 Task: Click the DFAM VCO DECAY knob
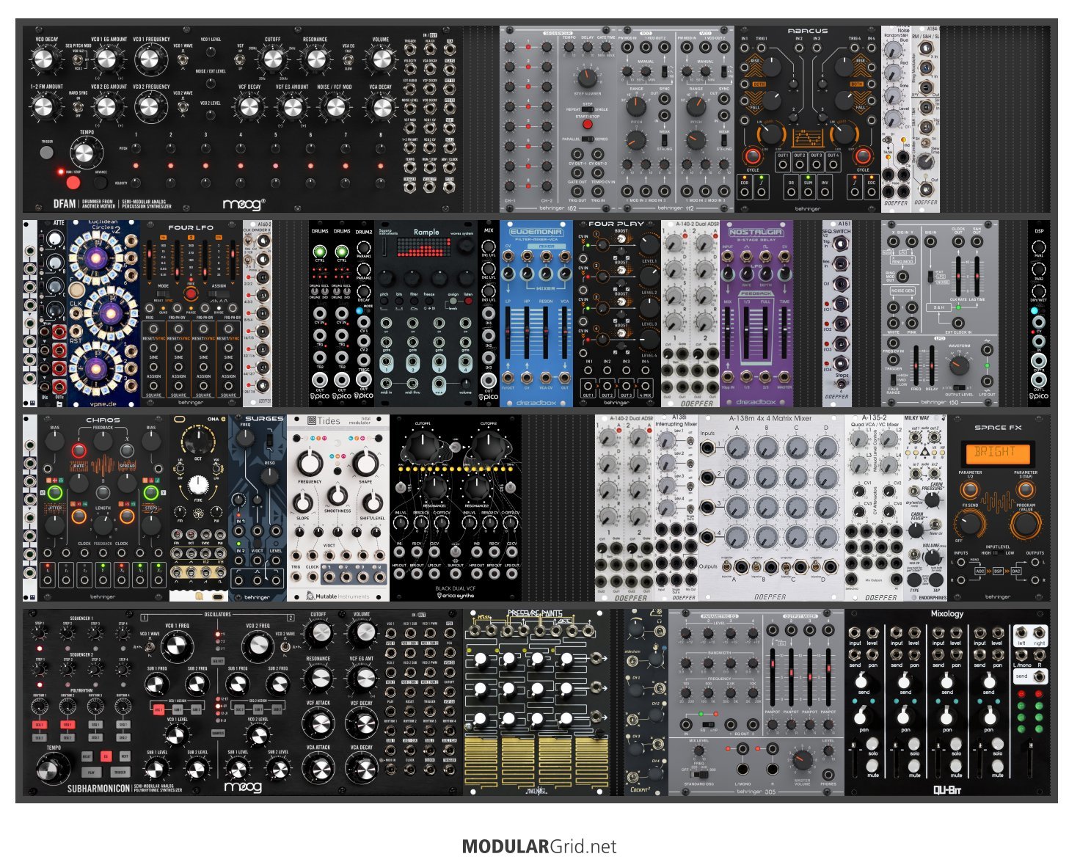(x=44, y=59)
